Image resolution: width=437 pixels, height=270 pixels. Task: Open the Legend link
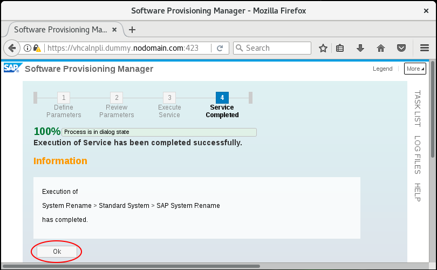click(x=383, y=69)
